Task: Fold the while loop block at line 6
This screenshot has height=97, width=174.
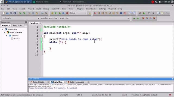Action: click(42, 42)
